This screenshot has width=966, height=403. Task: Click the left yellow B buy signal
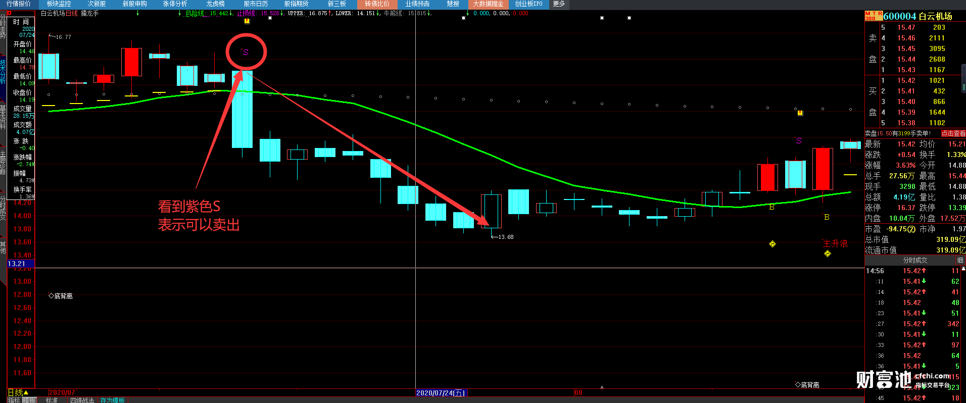[x=771, y=207]
